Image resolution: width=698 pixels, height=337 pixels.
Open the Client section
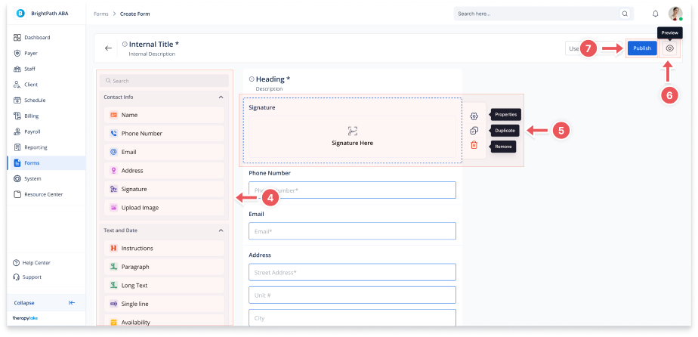point(46,85)
